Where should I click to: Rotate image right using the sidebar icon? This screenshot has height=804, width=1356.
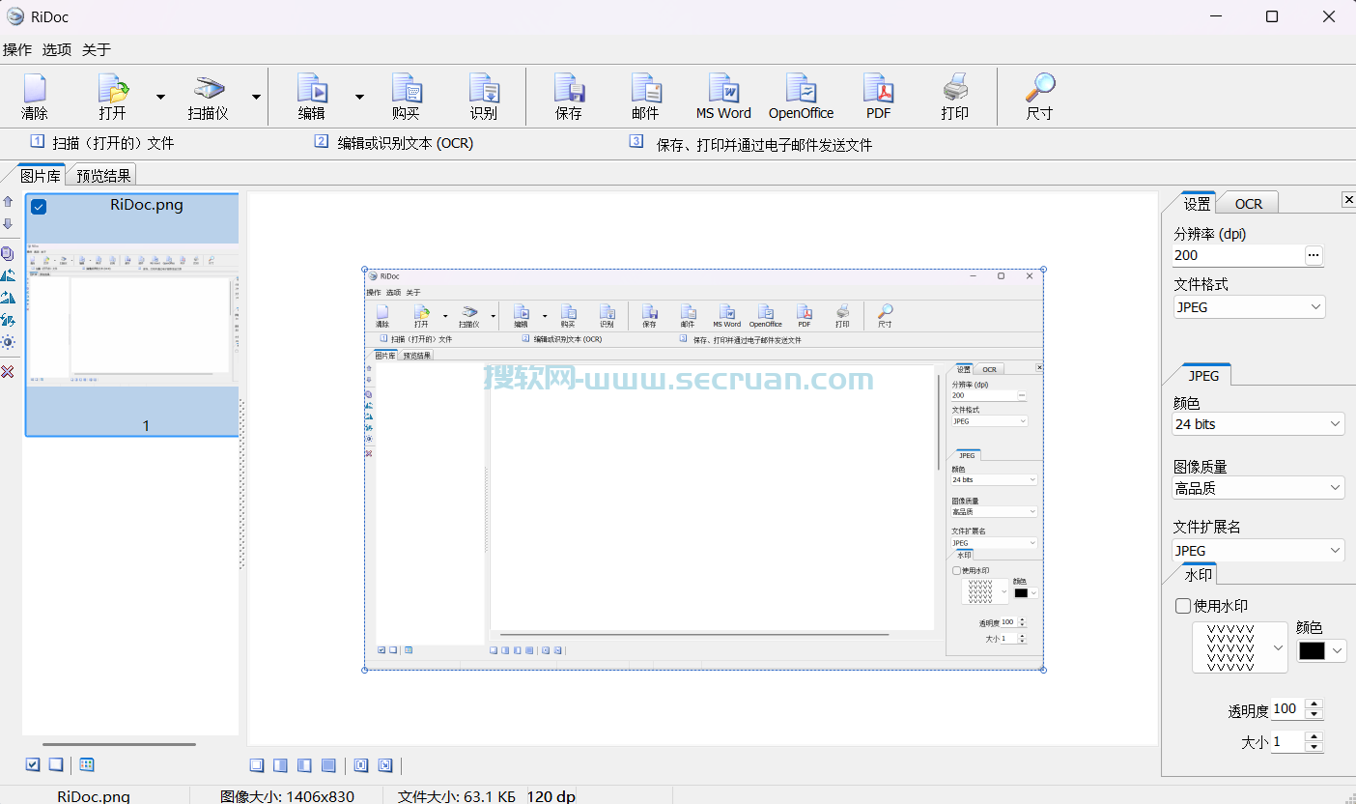coord(8,298)
